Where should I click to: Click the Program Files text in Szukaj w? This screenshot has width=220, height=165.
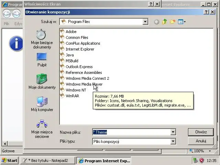tap(79, 22)
